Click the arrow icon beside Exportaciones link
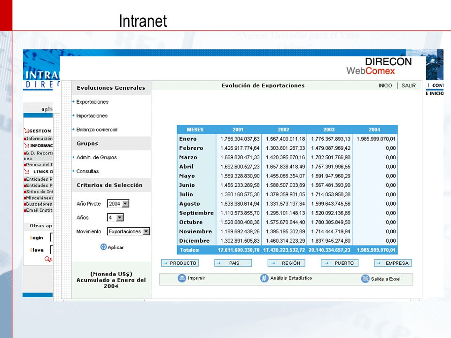The image size is (451, 338). click(73, 101)
